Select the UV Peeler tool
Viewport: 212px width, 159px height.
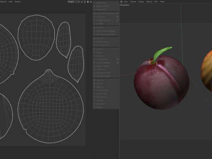106,27
